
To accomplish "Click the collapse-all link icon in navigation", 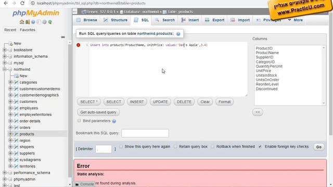I will [x=63, y=37].
